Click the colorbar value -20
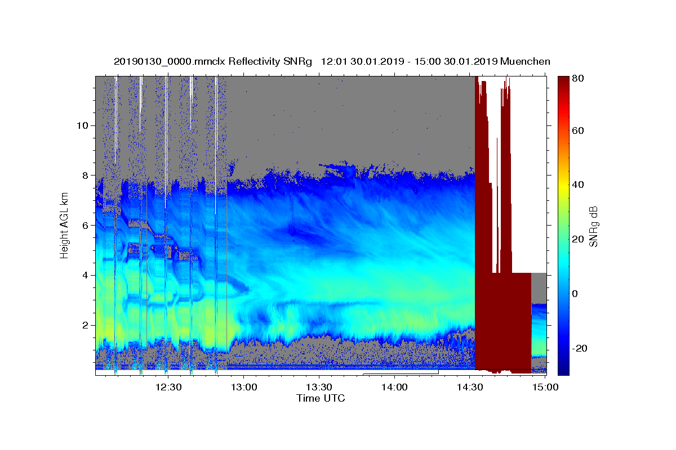Viewport: 676px width, 450px height. coord(580,348)
